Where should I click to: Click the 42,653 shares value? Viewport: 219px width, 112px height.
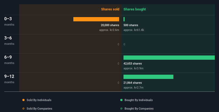(133, 63)
